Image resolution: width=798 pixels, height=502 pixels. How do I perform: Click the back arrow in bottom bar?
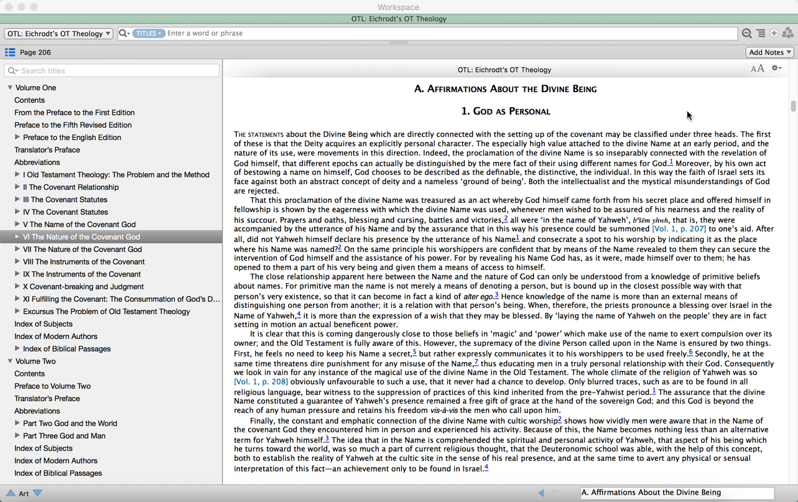541,493
